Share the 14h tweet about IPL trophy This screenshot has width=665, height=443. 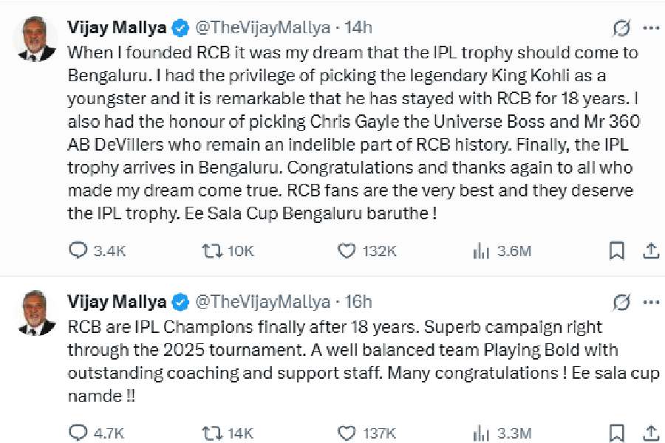tap(650, 252)
